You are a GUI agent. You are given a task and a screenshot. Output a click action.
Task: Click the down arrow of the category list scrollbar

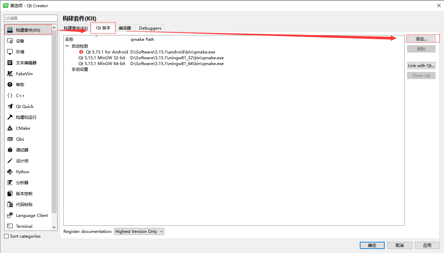(x=54, y=227)
